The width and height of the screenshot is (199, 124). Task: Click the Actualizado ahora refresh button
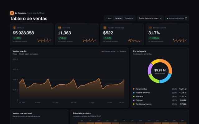[x=177, y=18]
